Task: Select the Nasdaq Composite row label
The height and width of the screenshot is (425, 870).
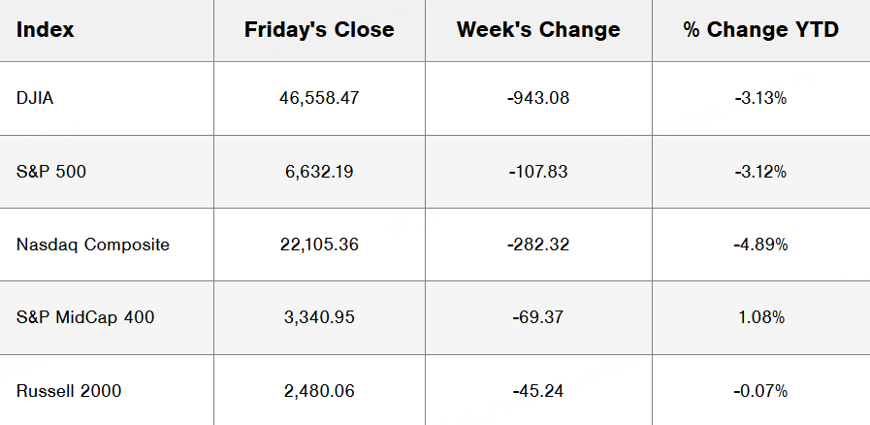Action: (x=93, y=245)
